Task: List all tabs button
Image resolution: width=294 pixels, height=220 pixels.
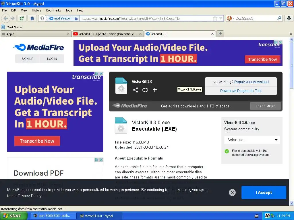Action: click(291, 34)
